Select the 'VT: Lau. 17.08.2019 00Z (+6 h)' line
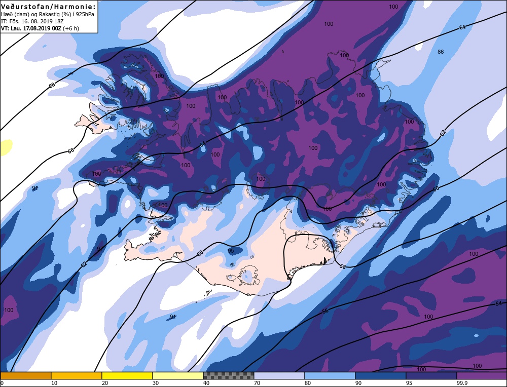 40,28
